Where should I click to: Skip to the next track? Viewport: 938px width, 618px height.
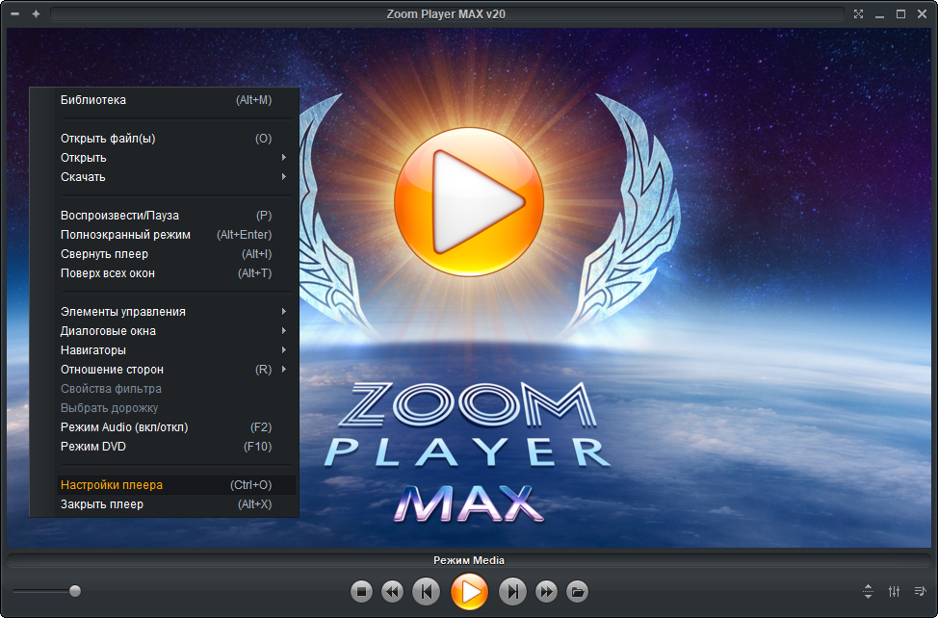click(x=512, y=592)
